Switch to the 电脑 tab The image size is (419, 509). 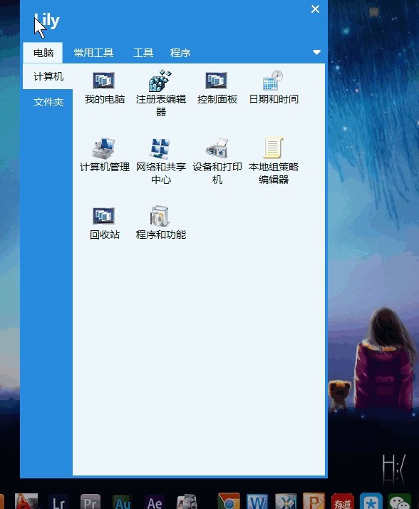pyautogui.click(x=43, y=53)
